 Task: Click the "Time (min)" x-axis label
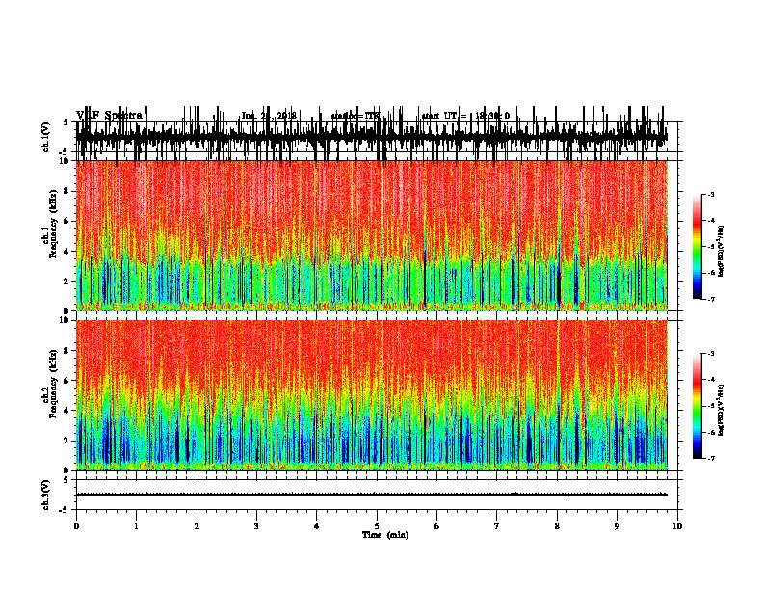pos(385,535)
